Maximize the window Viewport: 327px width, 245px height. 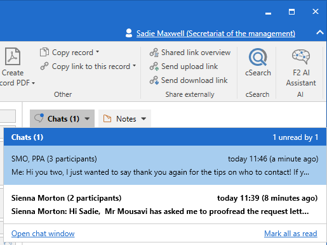[291, 11]
